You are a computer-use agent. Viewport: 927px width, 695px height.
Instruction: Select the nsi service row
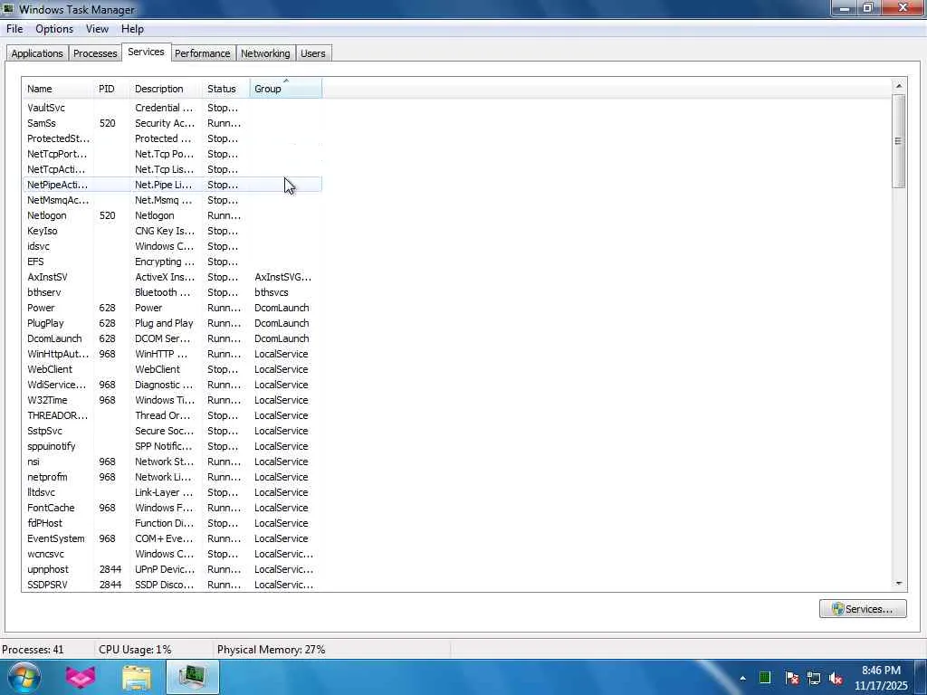pos(172,461)
